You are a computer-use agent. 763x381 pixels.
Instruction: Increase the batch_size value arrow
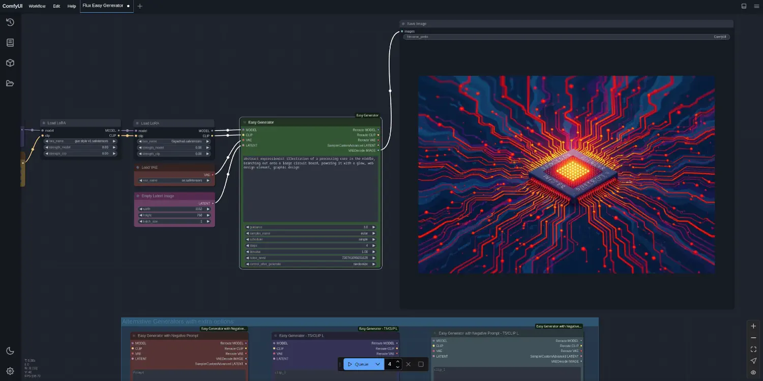coord(208,221)
